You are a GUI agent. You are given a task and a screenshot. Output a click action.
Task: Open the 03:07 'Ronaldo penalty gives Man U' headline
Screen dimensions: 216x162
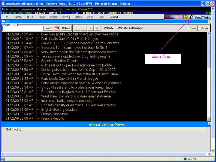[x=78, y=105]
